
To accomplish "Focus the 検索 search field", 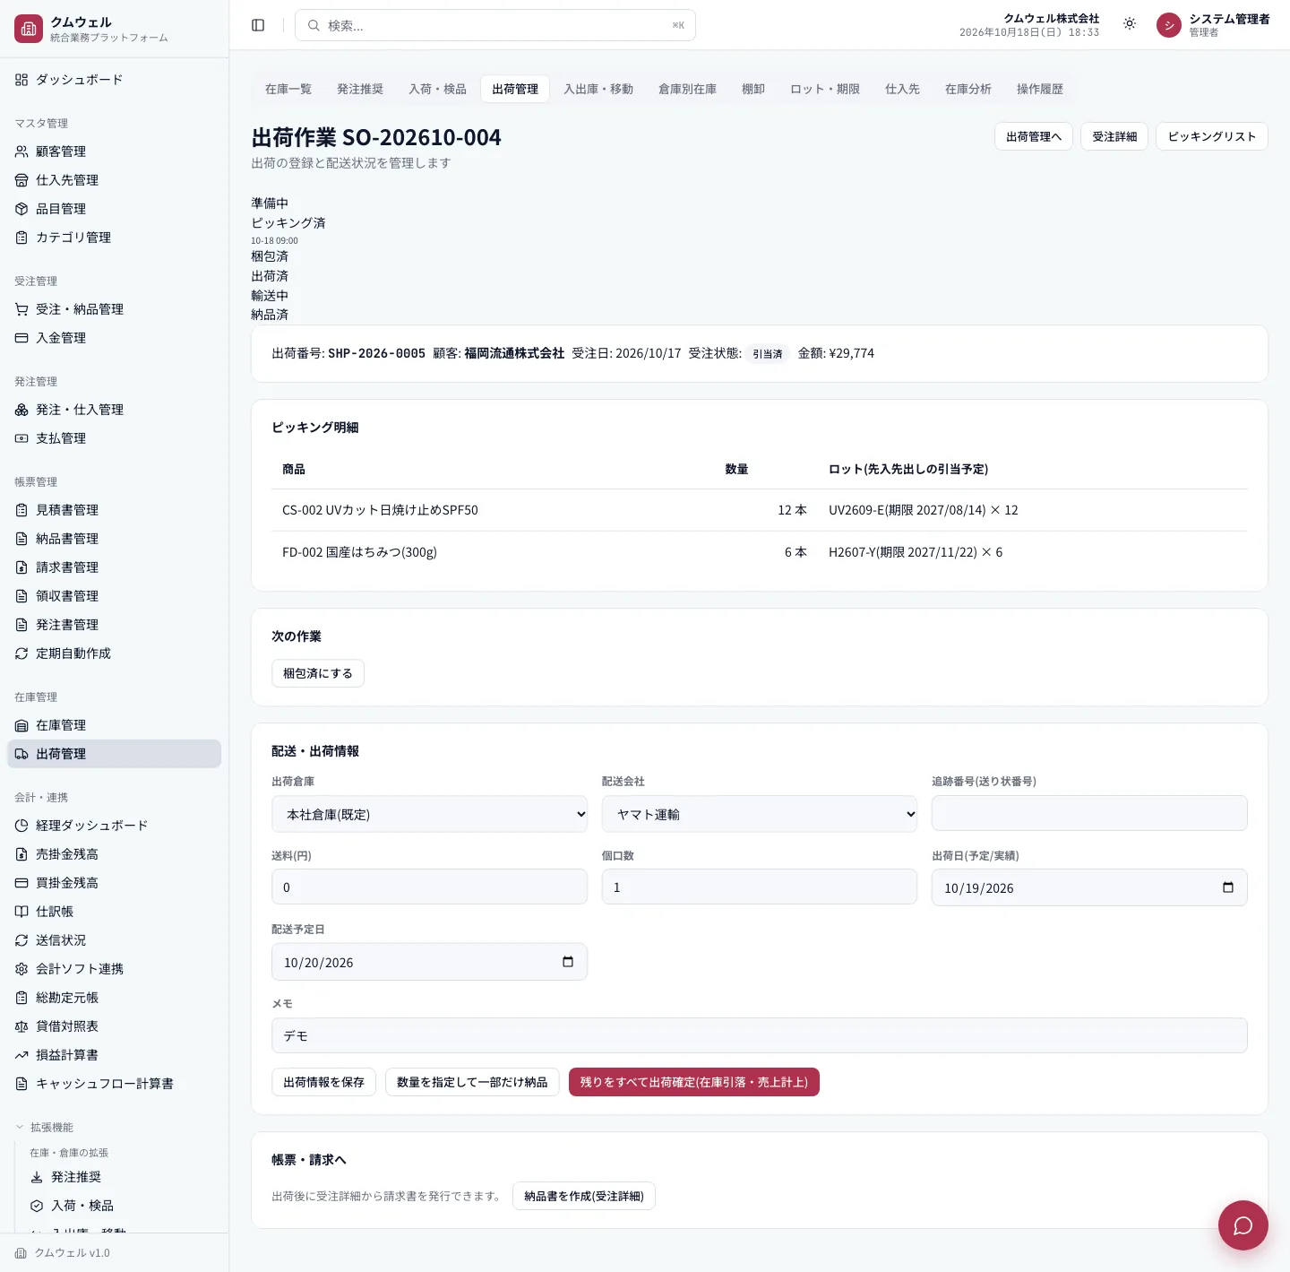I will tap(495, 25).
